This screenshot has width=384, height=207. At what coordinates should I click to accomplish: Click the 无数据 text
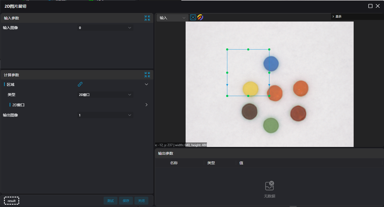(x=269, y=196)
